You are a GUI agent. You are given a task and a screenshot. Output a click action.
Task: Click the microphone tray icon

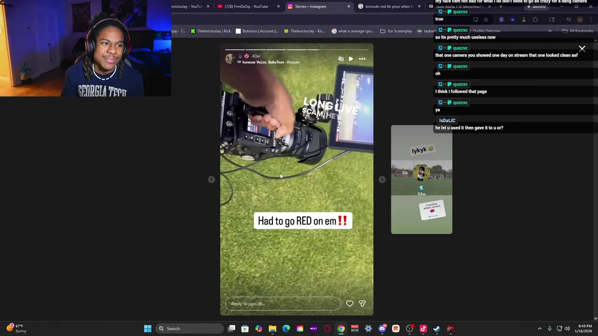point(550,329)
